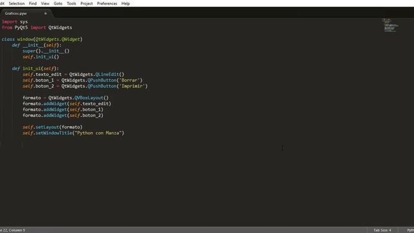This screenshot has height=233, width=414.
Task: Click the 'self.setLayout(formato)' line
Action: (x=52, y=127)
